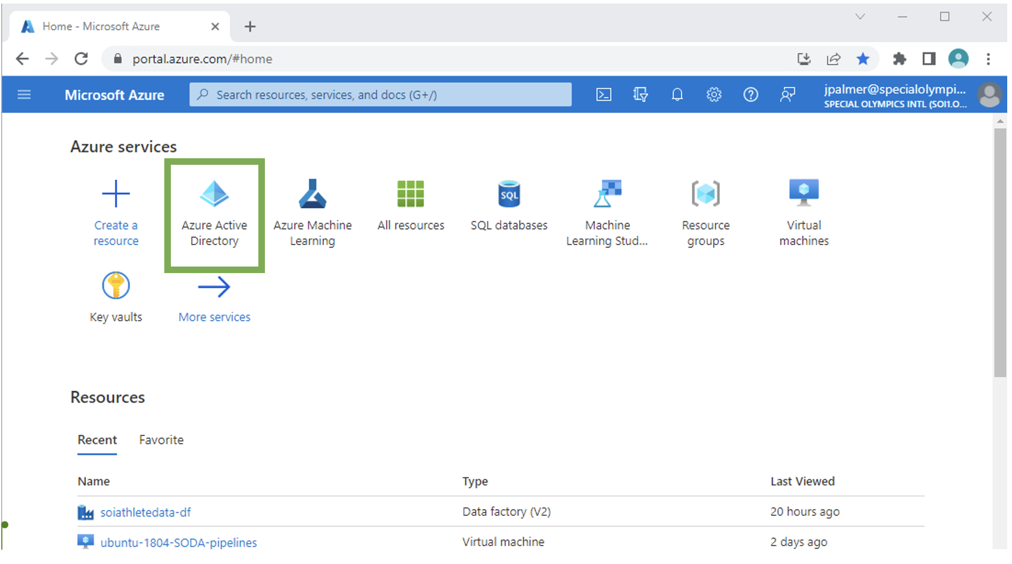This screenshot has height=564, width=1012.
Task: Expand the tab search chevron
Action: (x=860, y=17)
